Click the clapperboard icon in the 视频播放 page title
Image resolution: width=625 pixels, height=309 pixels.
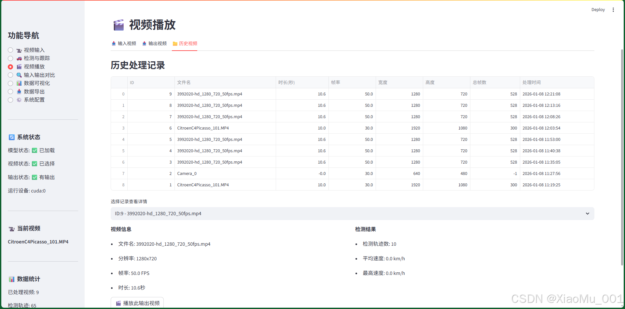pyautogui.click(x=118, y=25)
